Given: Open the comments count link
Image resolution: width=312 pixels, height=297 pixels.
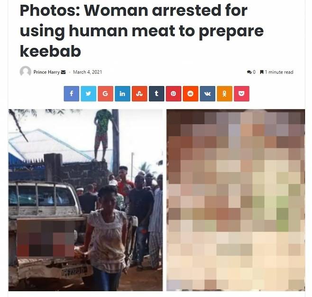Looking at the screenshot, I should coord(251,72).
